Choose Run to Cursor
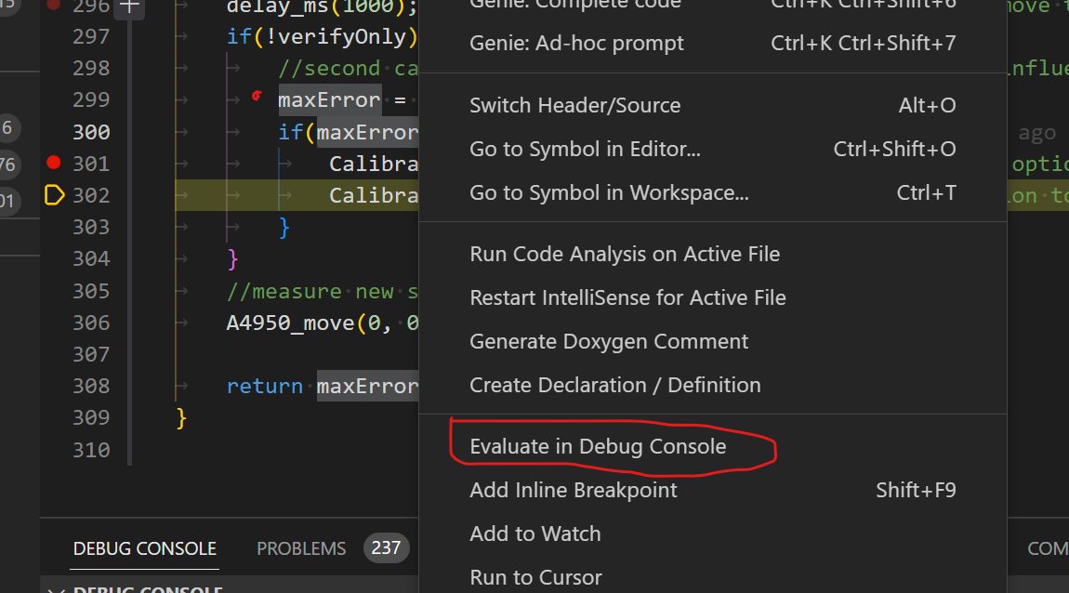 coord(535,576)
